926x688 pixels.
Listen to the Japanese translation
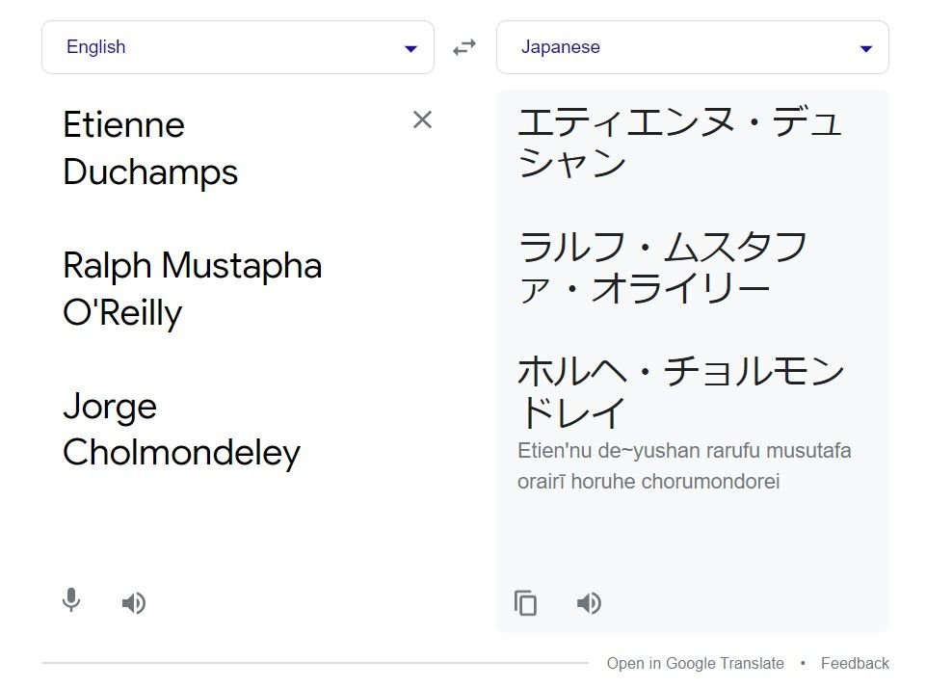coord(589,602)
